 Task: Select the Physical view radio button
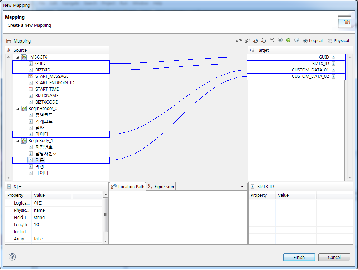(x=330, y=40)
